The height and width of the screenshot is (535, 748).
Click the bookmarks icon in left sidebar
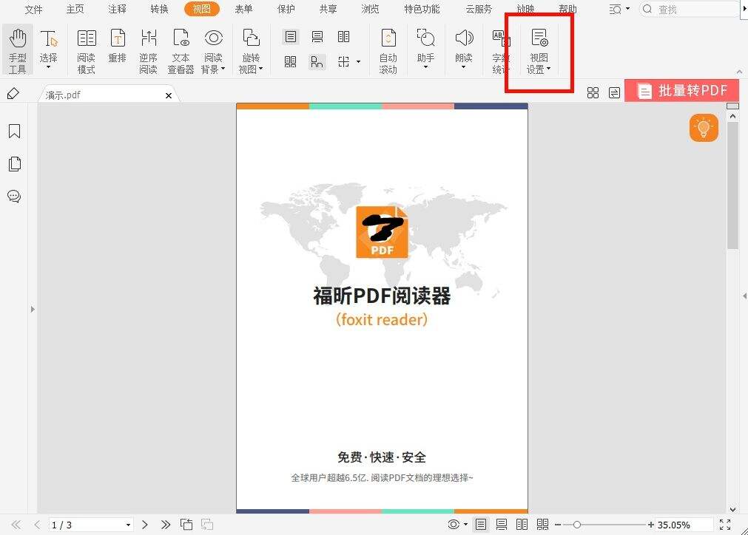[15, 132]
